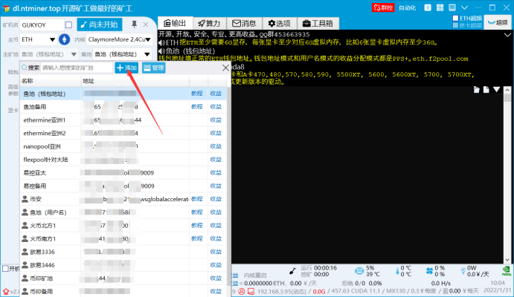Open the 工具箱 toolbox tab
The width and height of the screenshot is (514, 297).
318,23
